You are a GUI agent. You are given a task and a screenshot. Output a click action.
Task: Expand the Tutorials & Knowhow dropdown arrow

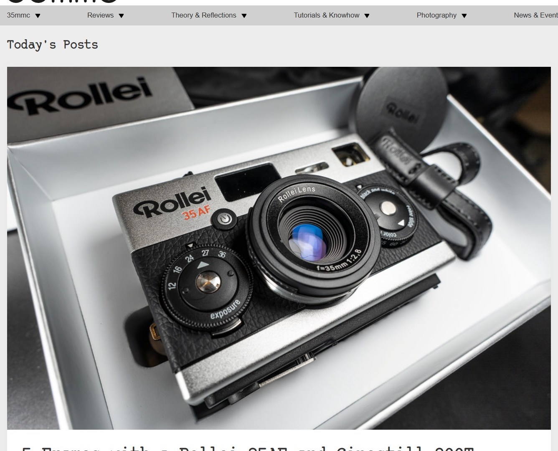tap(367, 15)
